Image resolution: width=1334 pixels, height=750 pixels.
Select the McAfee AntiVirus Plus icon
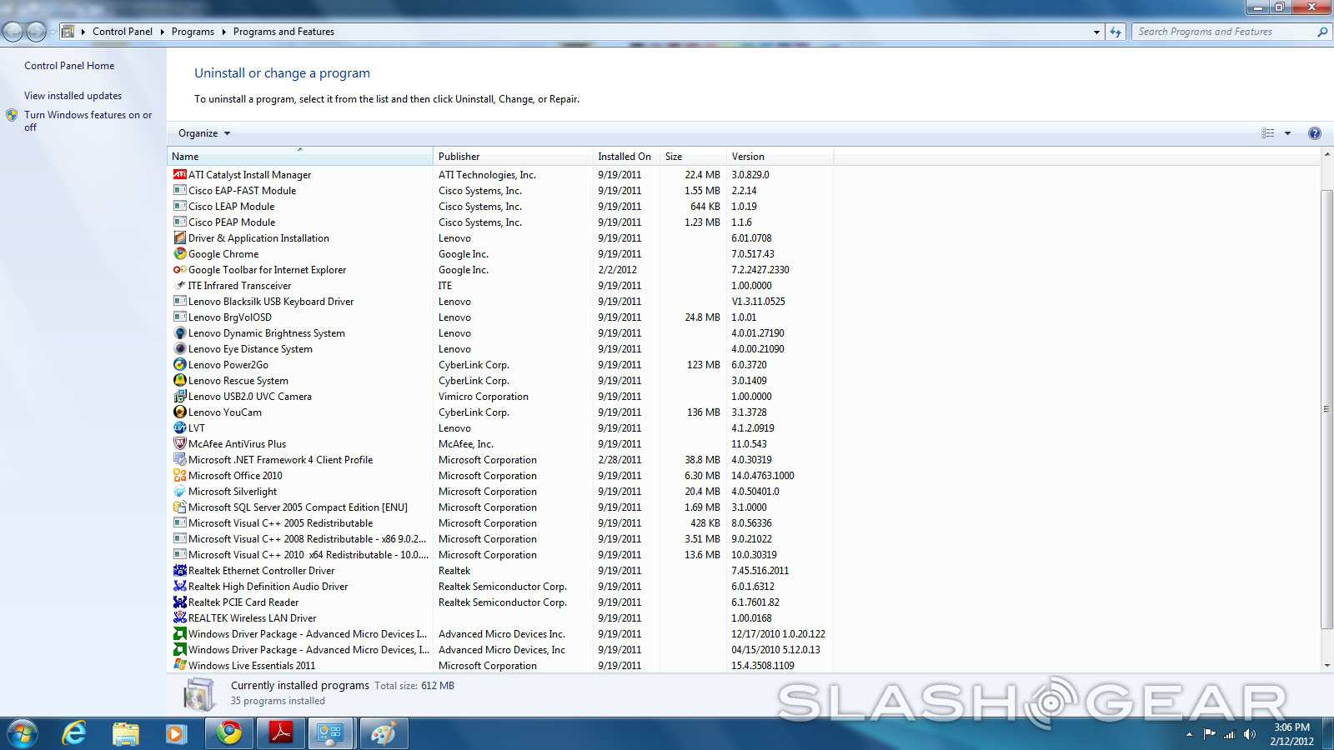(x=179, y=444)
